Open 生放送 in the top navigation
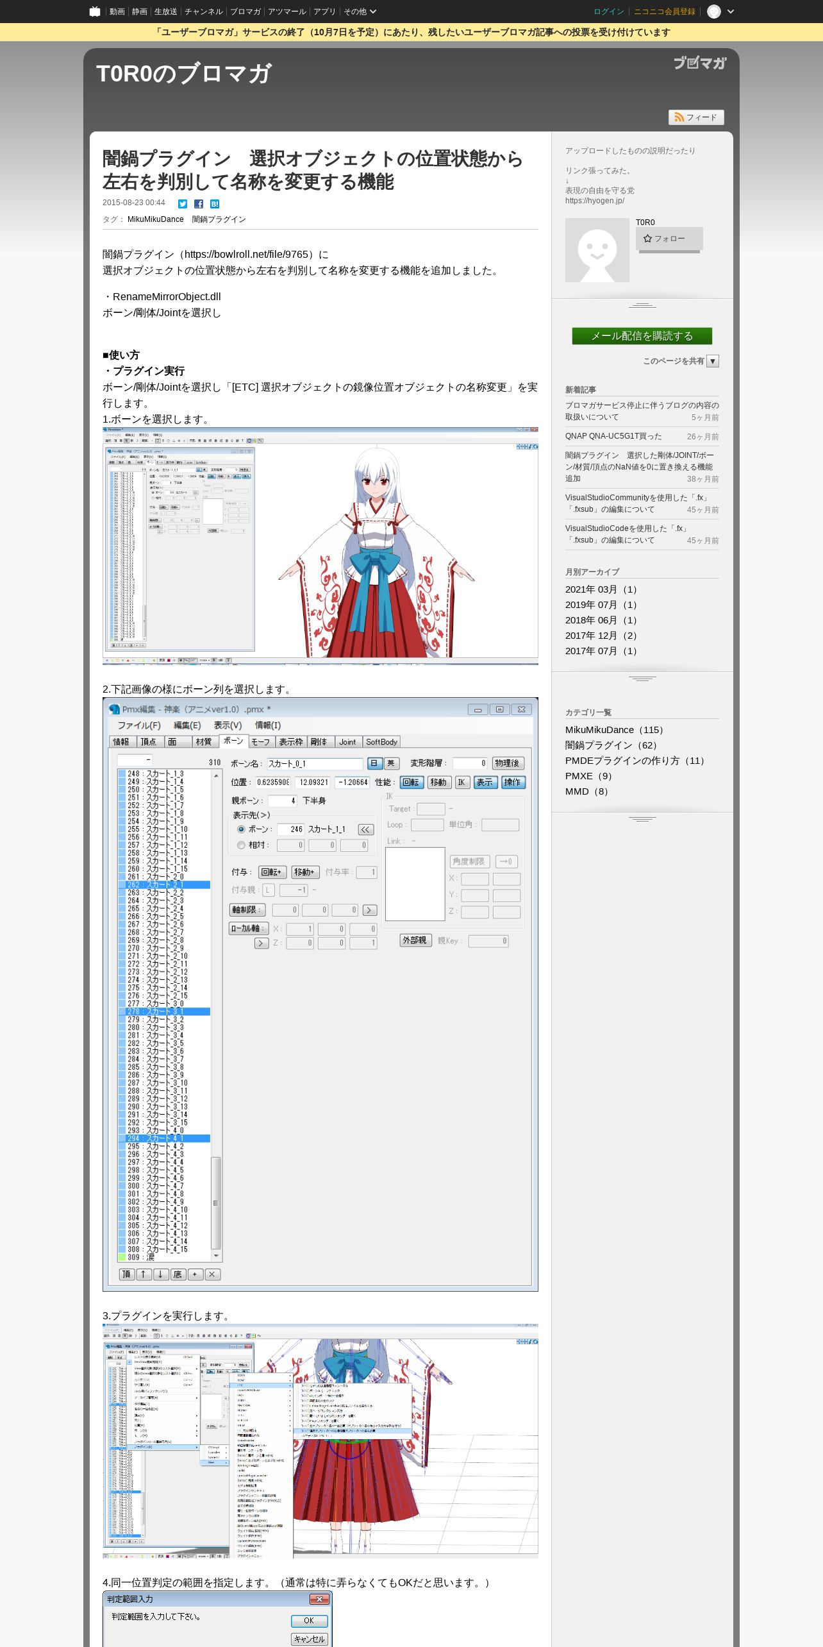This screenshot has height=1647, width=823. coord(166,12)
